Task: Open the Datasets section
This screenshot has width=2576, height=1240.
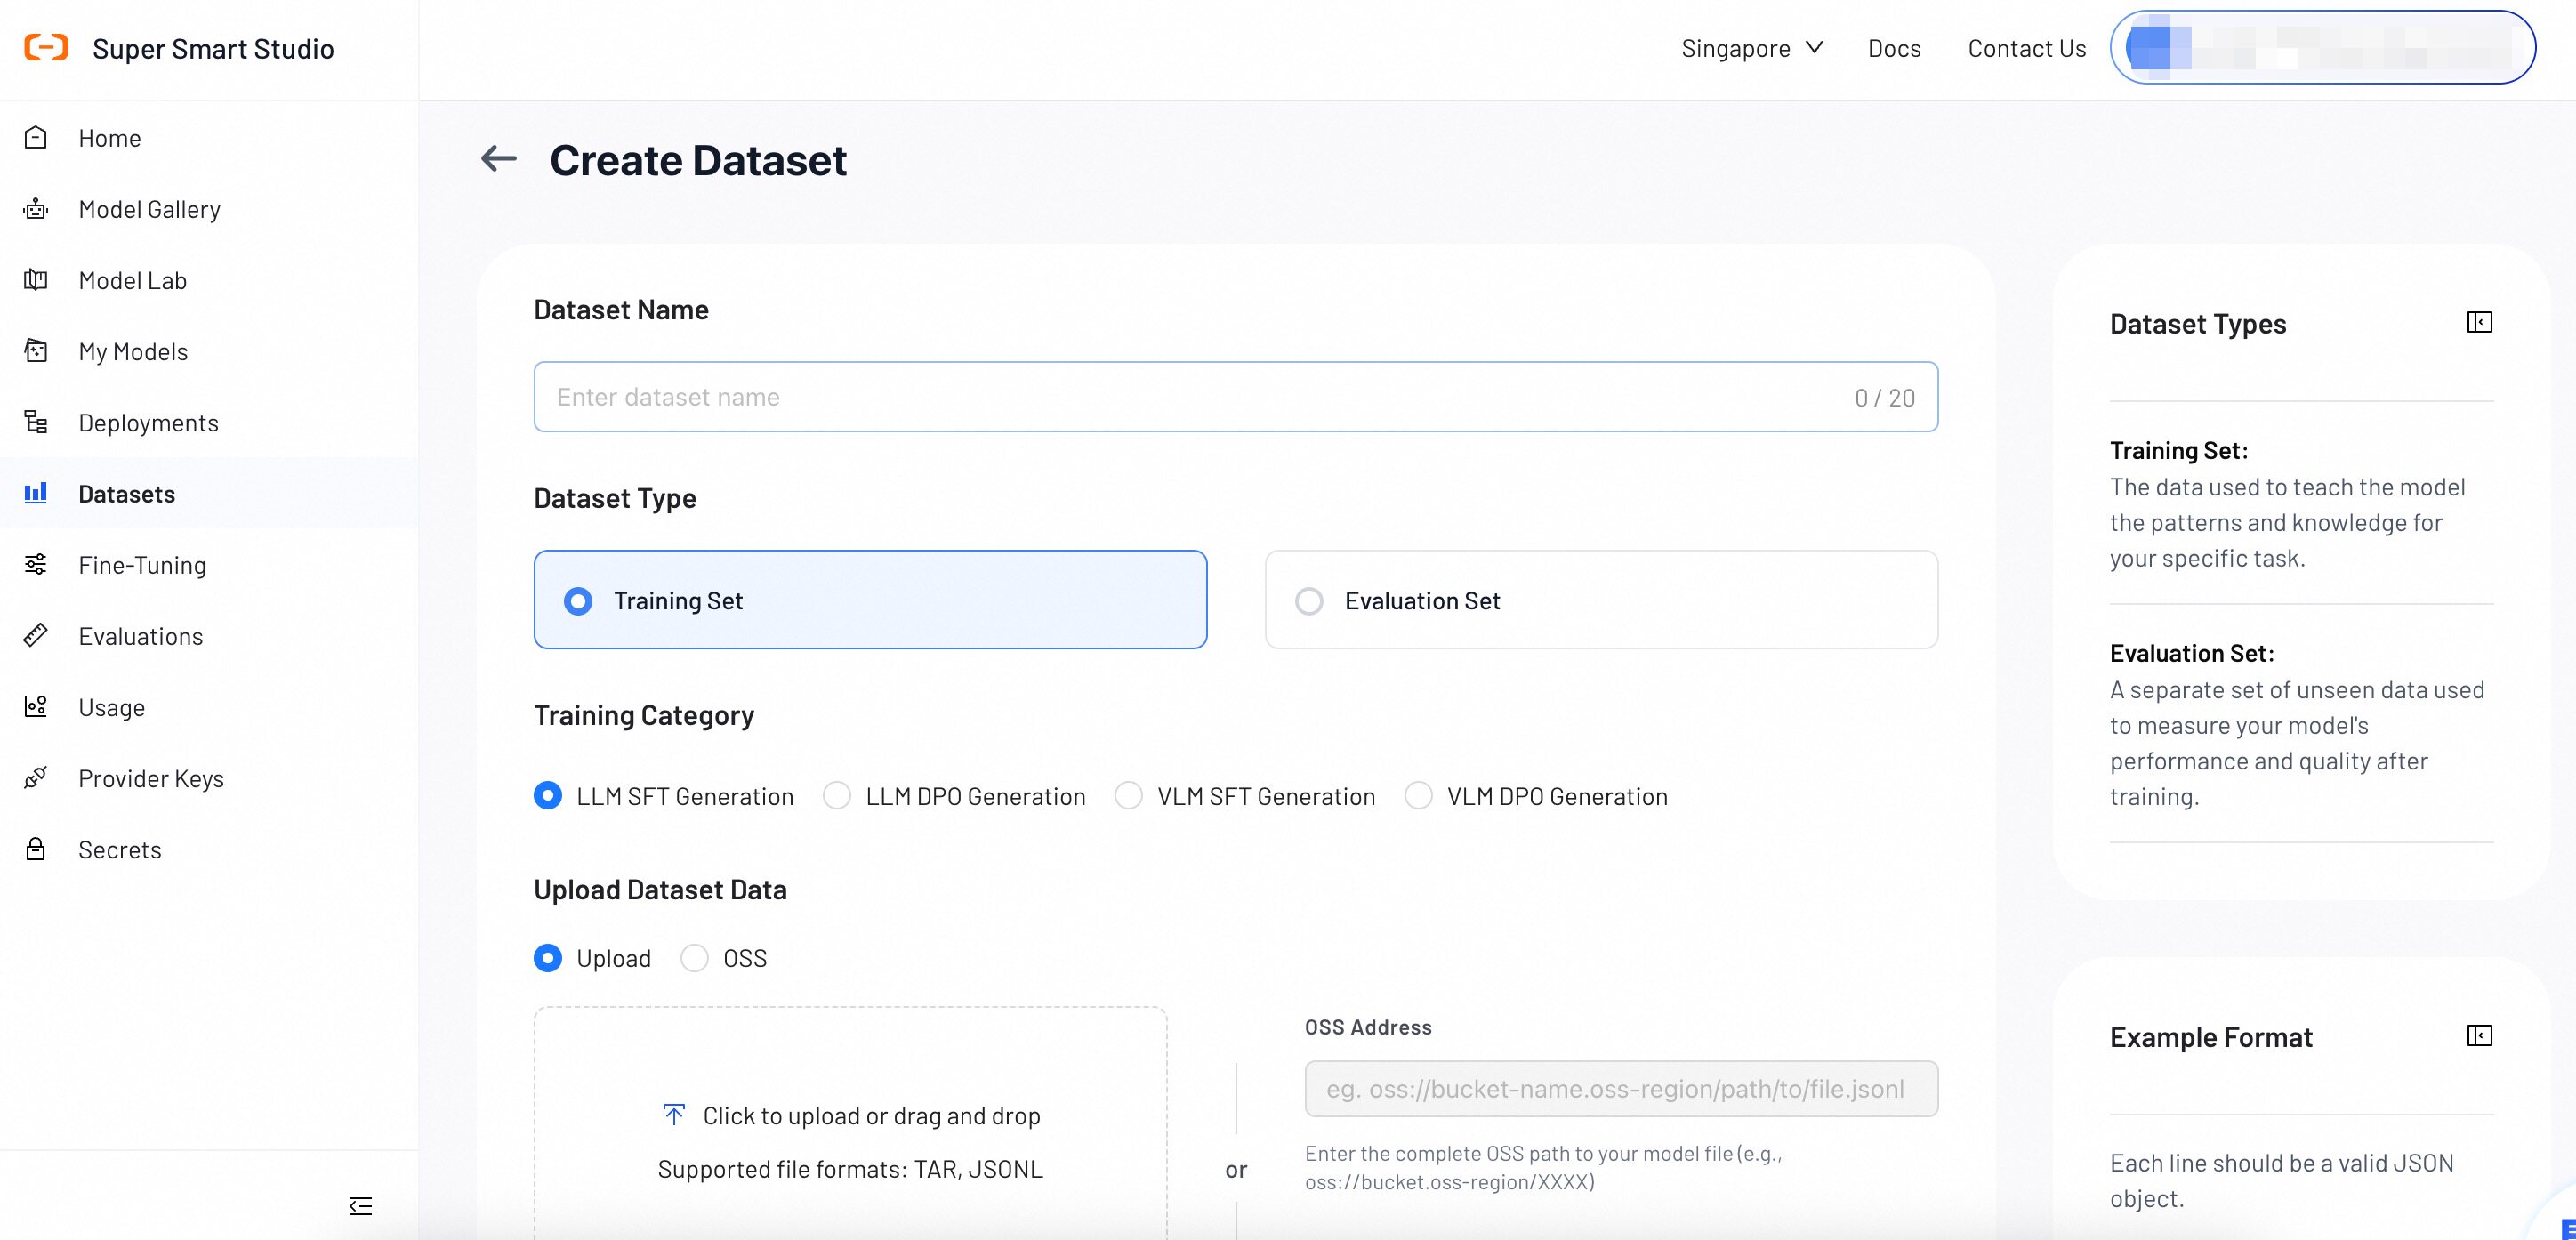Action: [209, 493]
